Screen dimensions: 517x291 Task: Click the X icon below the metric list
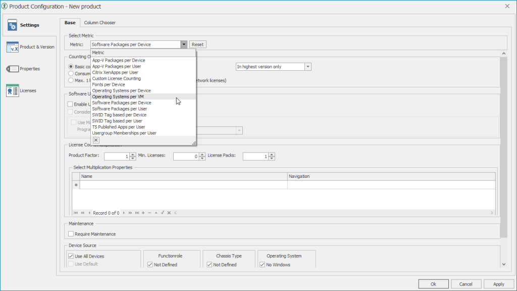(x=96, y=140)
